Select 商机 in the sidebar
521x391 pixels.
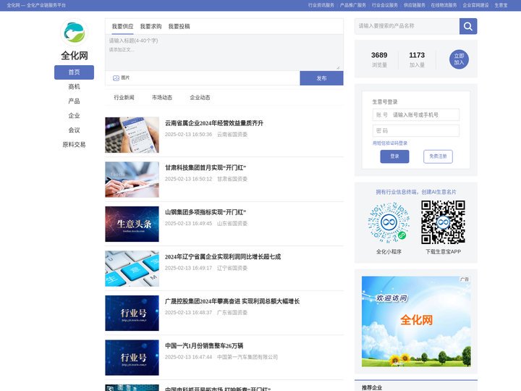coord(74,87)
